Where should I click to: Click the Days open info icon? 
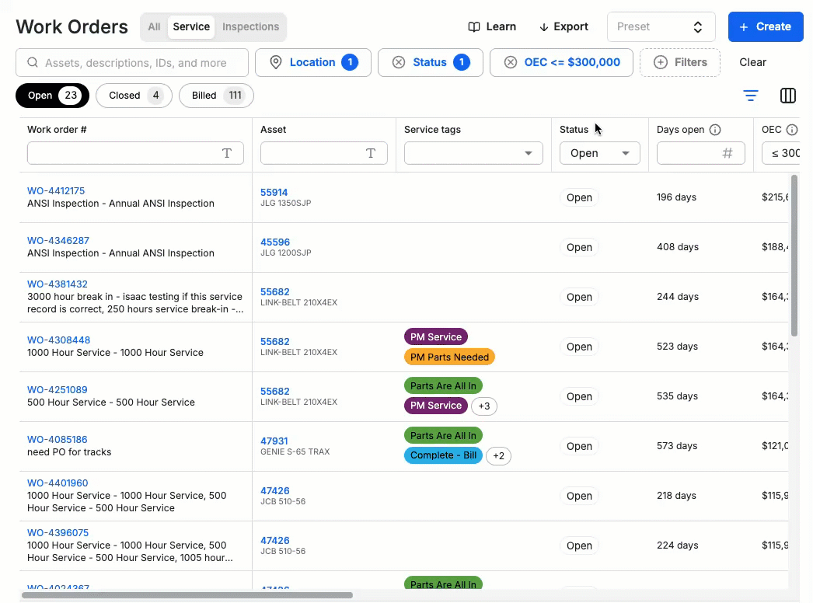pyautogui.click(x=715, y=130)
